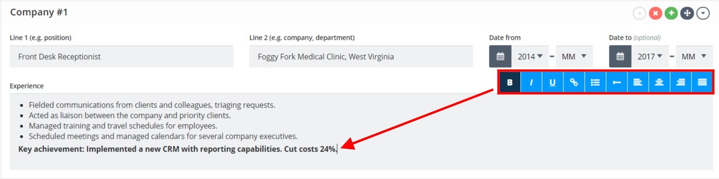
Task: Center-align text in the editor toolbar
Action: point(659,82)
